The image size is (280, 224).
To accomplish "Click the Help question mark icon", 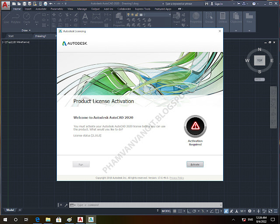I will [x=254, y=4].
